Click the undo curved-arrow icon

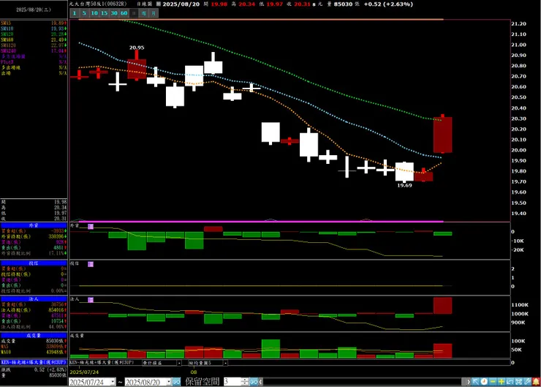pyautogui.click(x=510, y=381)
